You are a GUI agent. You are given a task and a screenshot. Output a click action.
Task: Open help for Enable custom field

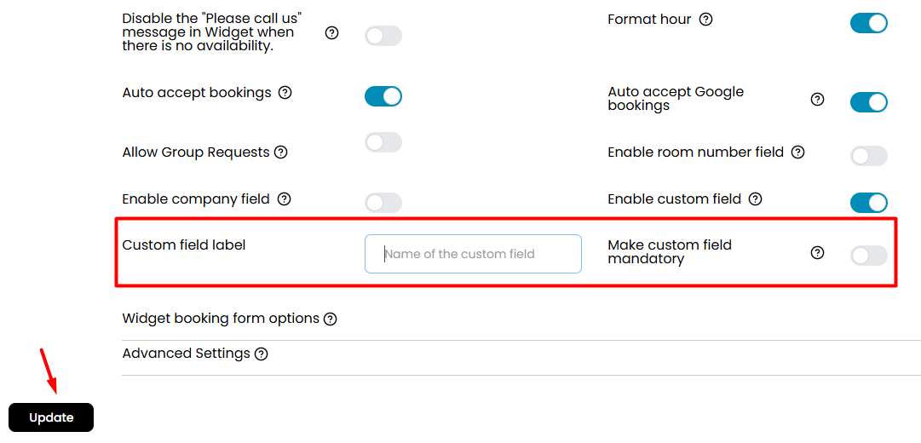point(756,199)
